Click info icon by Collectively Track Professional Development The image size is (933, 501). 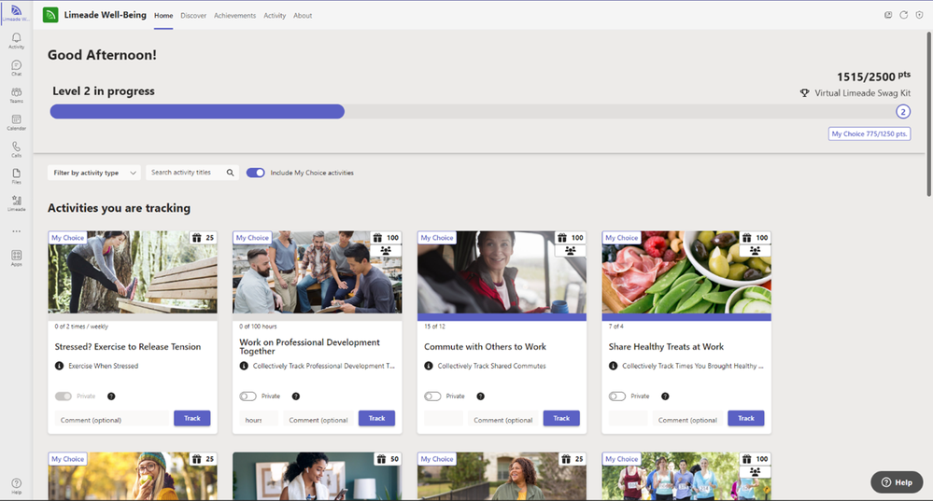coord(244,366)
